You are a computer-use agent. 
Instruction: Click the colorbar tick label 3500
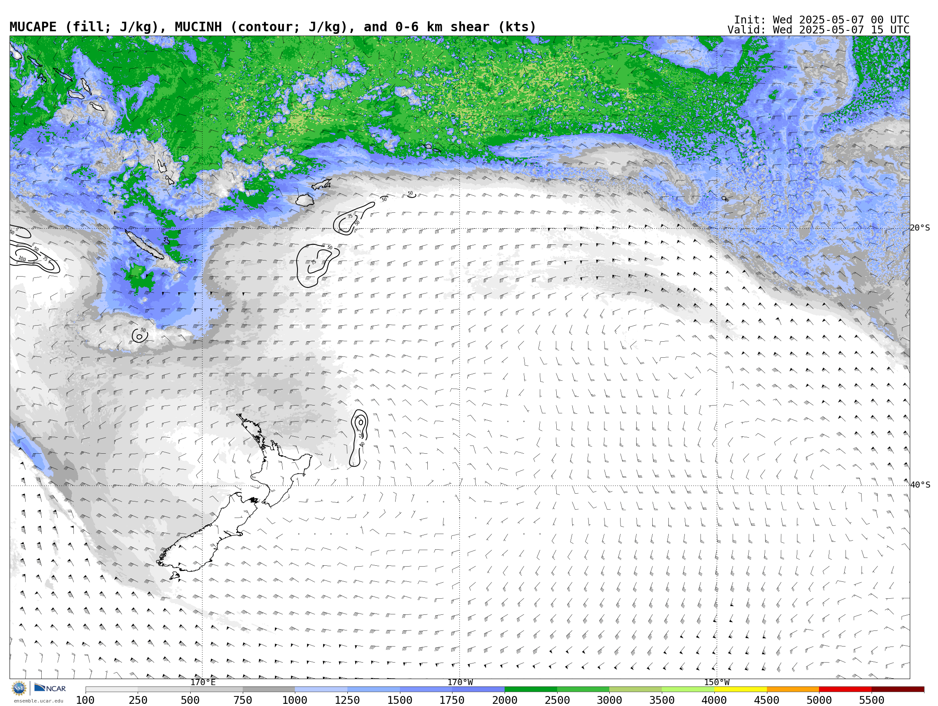click(662, 700)
